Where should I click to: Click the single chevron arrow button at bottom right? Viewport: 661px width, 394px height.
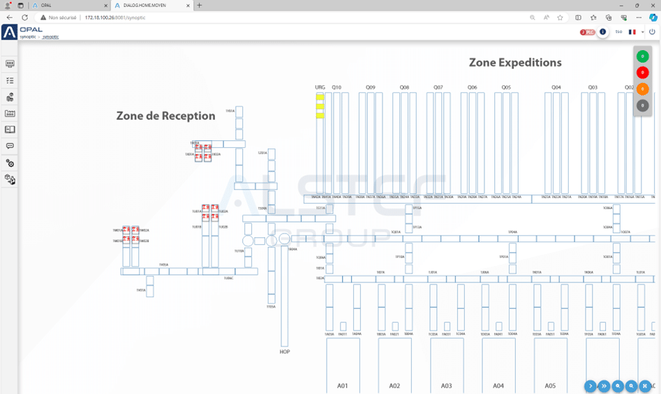[590, 386]
